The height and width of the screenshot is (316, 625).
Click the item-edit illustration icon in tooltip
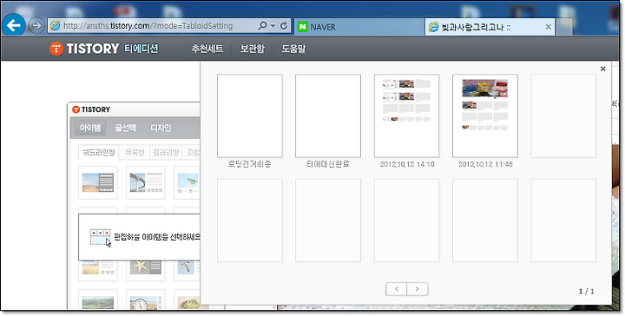(x=101, y=238)
